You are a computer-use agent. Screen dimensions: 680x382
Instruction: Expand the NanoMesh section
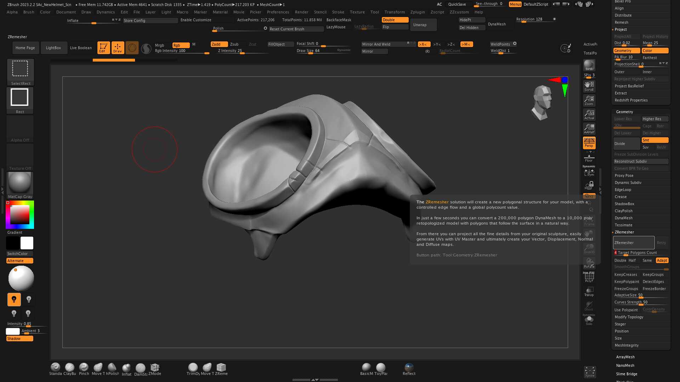(x=624, y=365)
